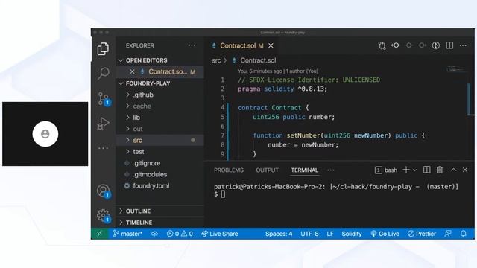Start Live Share session
The image size is (477, 268).
click(220, 234)
